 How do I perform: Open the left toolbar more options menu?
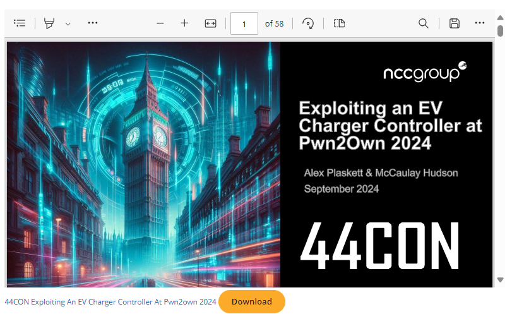tap(93, 23)
